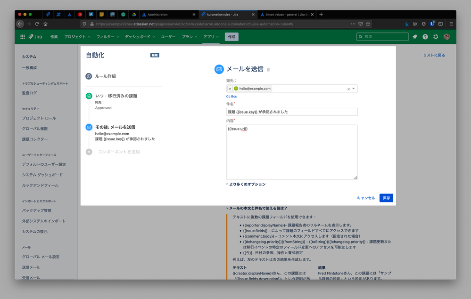The height and width of the screenshot is (299, 471).
Task: Clear all recipients in 宛先 field
Action: coord(348,89)
